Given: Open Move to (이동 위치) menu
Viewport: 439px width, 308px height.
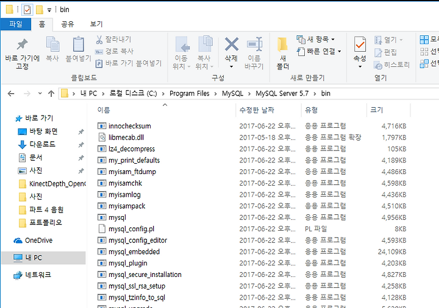Looking at the screenshot, I should pos(182,53).
